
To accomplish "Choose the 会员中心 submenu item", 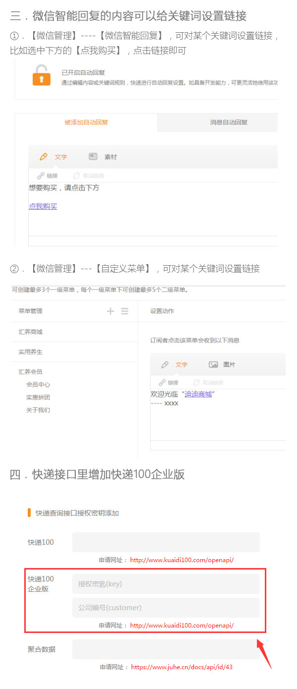I will coord(38,384).
